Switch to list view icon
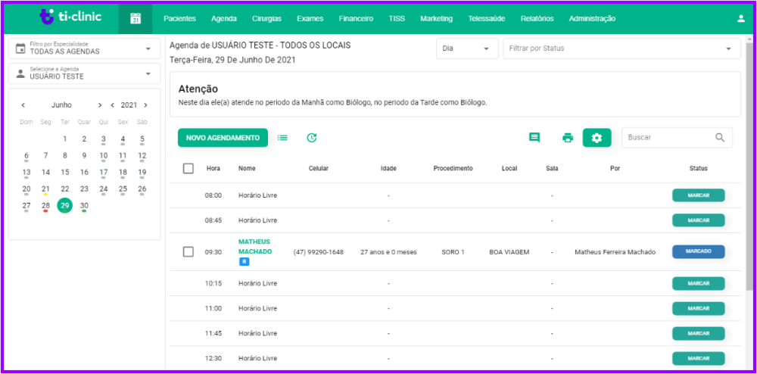The image size is (757, 374). tap(282, 138)
